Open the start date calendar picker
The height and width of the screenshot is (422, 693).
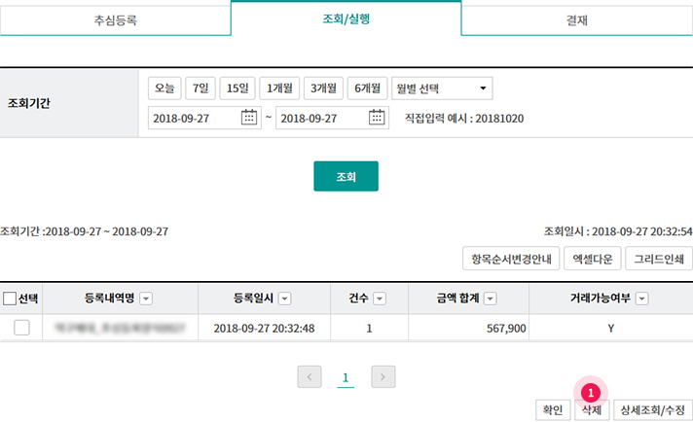(x=249, y=118)
